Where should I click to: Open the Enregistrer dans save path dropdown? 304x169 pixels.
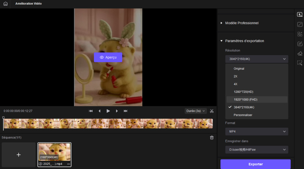tap(256, 150)
